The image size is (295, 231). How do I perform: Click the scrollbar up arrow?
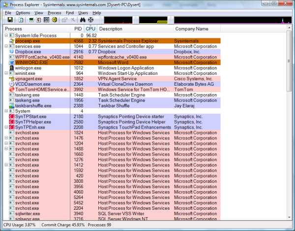289,28
